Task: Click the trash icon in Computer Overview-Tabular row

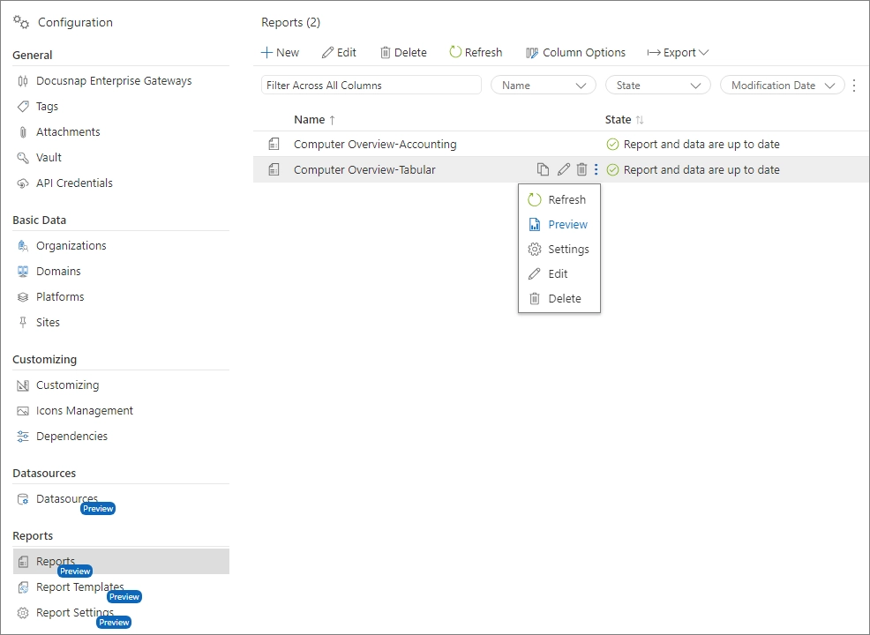Action: 581,169
